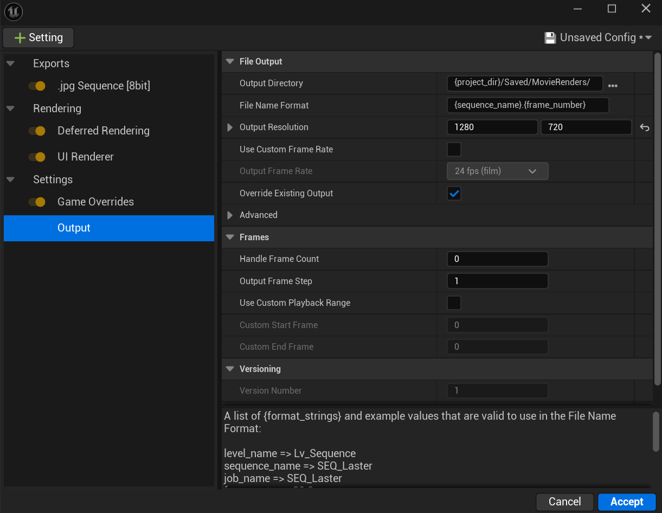The image size is (662, 513).
Task: Click the green plus Setting button
Action: pyautogui.click(x=38, y=37)
